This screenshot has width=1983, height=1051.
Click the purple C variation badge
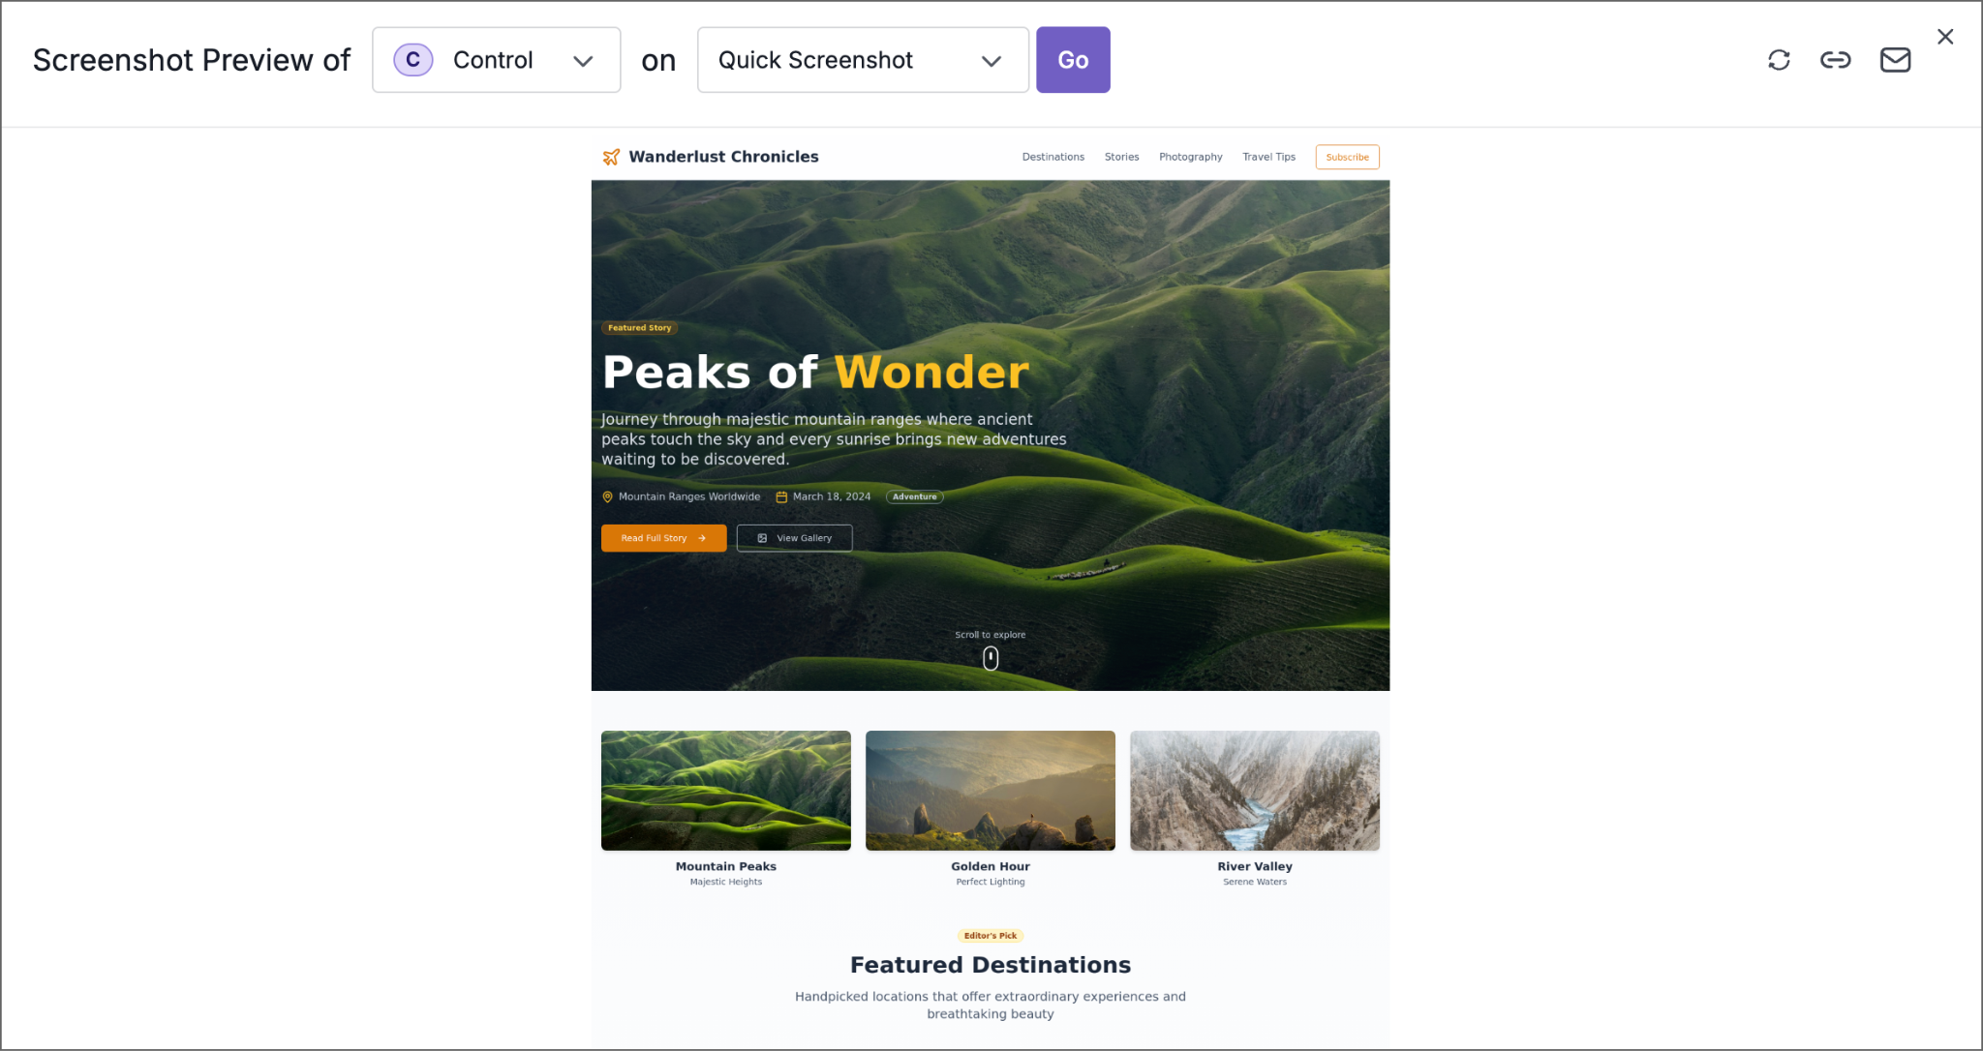click(413, 60)
